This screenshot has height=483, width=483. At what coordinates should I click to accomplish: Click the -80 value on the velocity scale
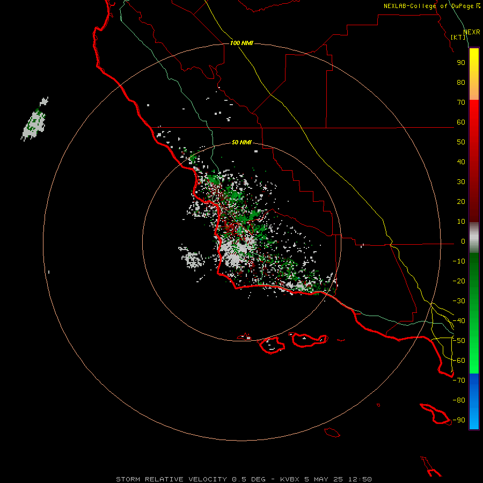(459, 400)
